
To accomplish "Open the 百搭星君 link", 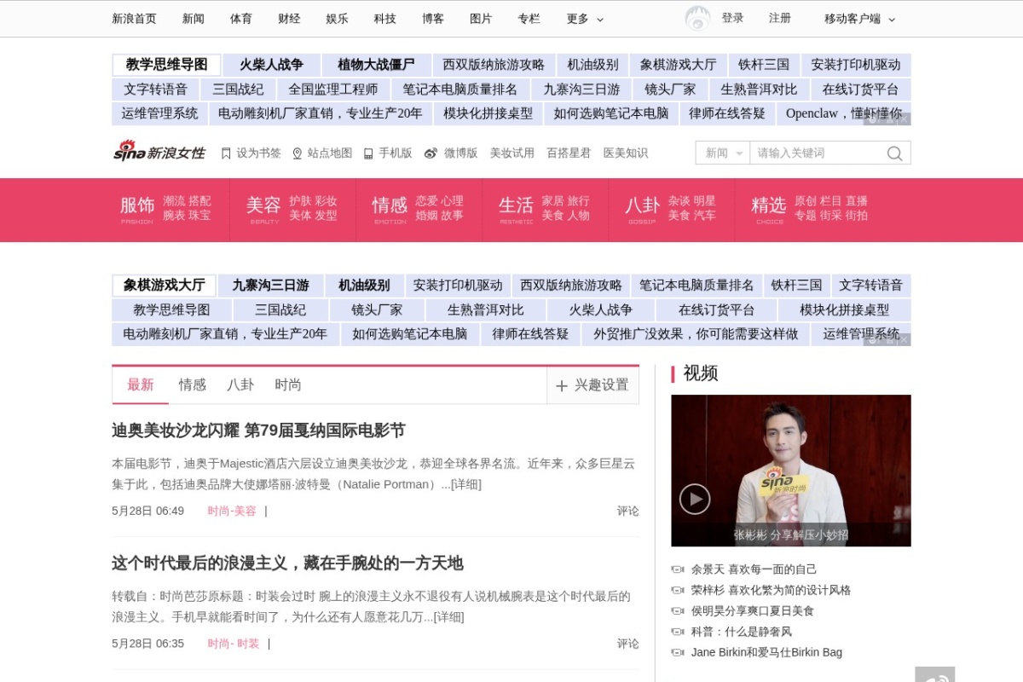I will 569,153.
